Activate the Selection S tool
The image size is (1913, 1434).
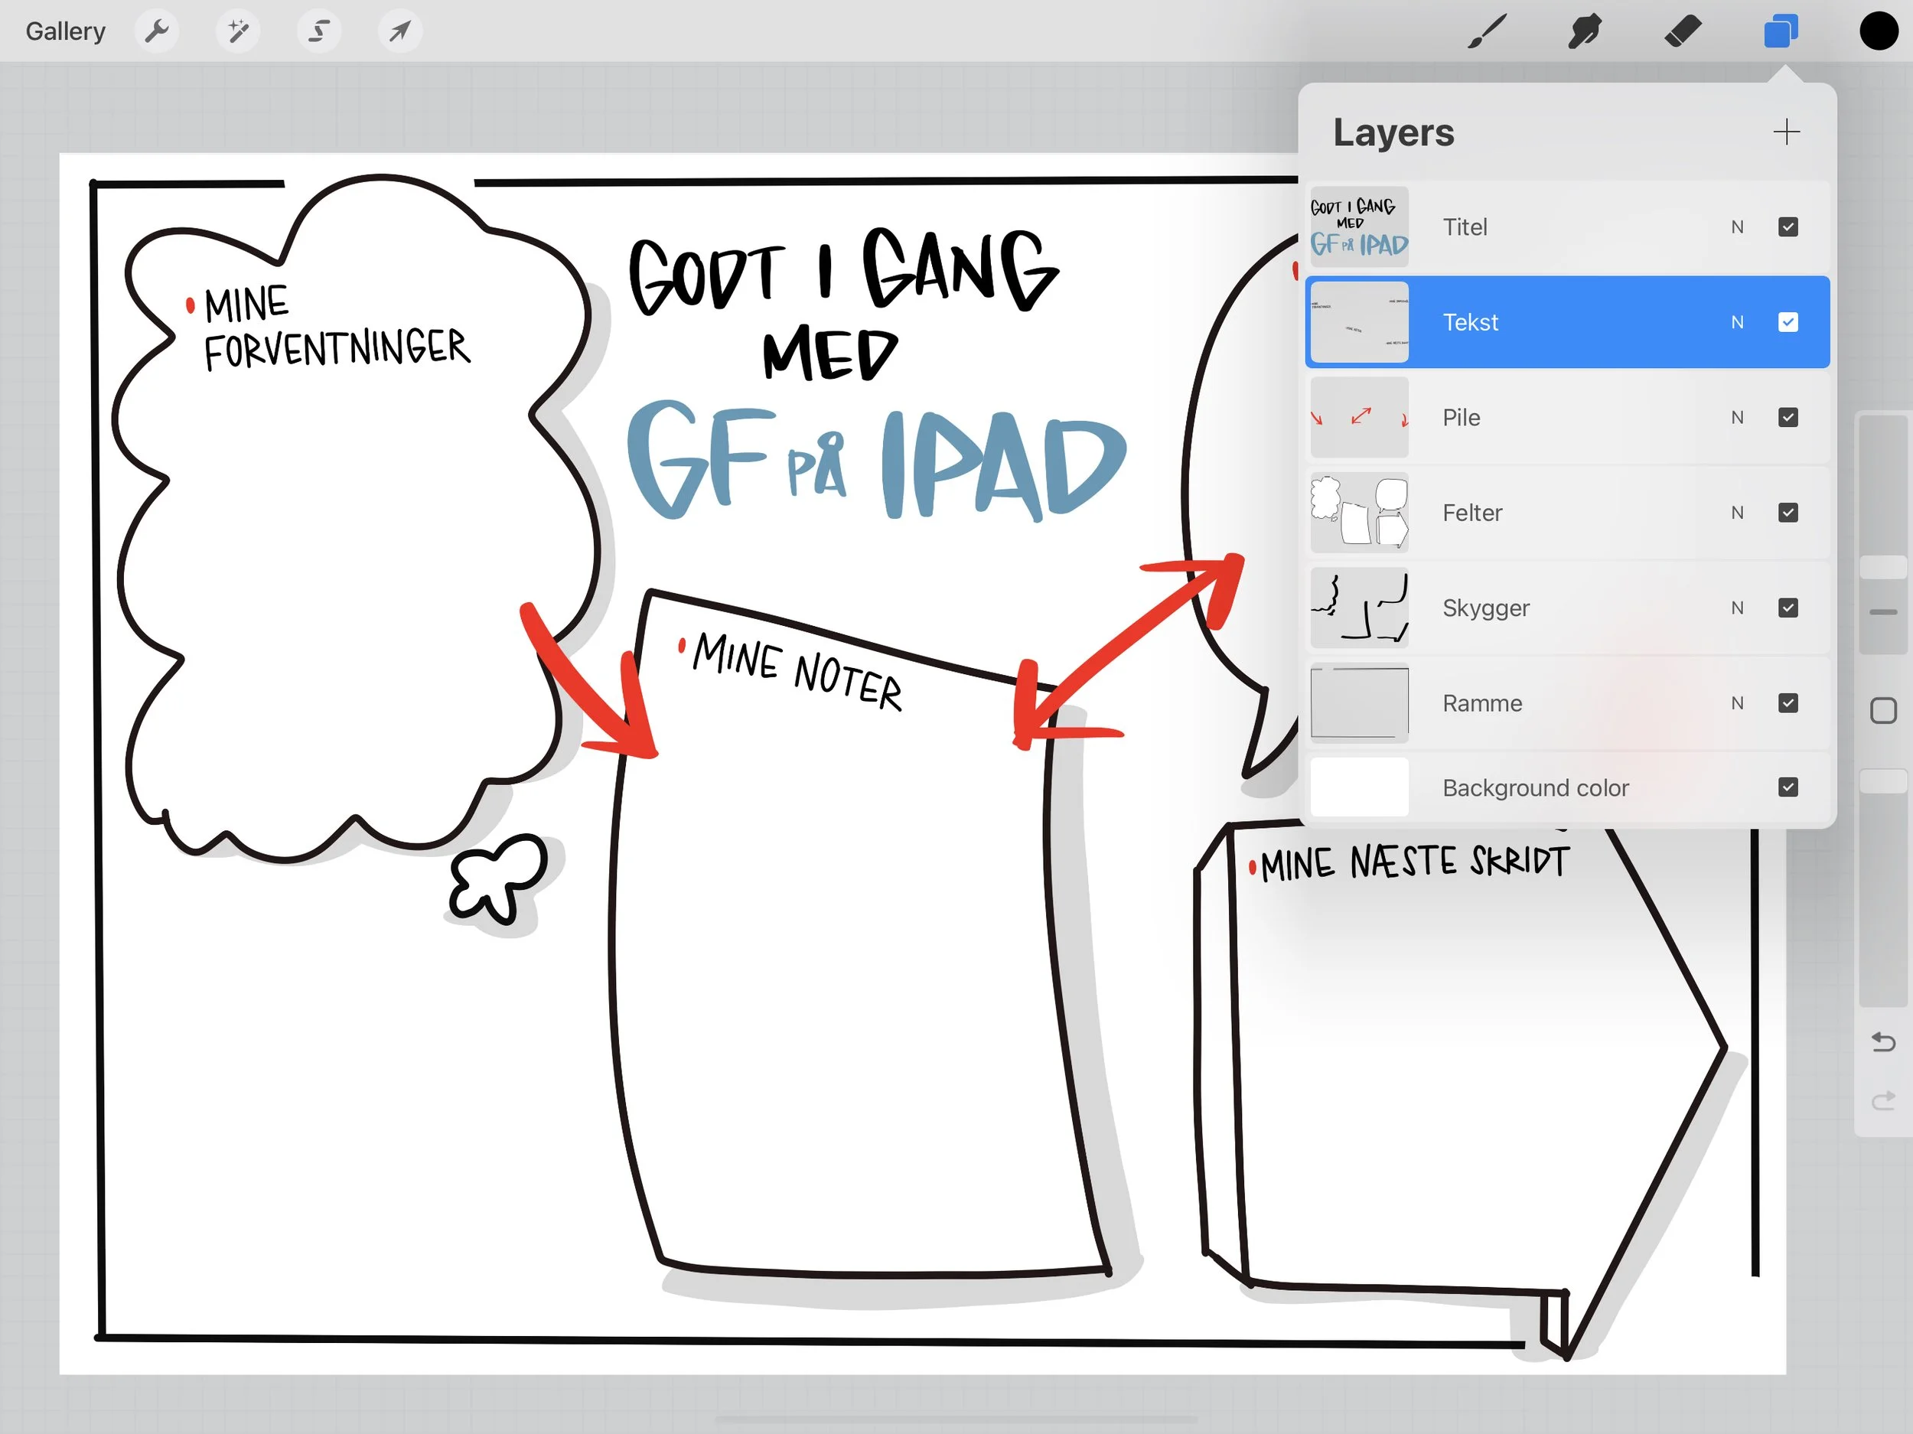pos(318,32)
